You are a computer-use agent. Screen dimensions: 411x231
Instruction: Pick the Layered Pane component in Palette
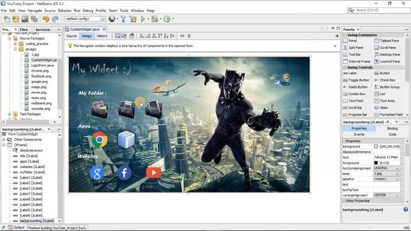pos(387,62)
